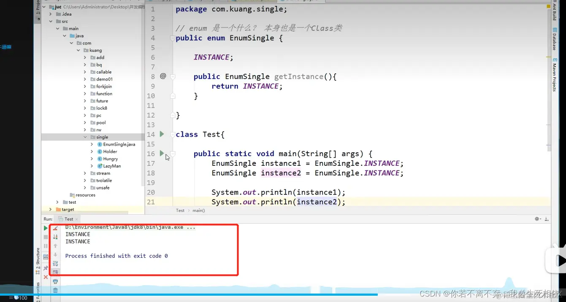The height and width of the screenshot is (302, 566).
Task: Expand the forkjoin package
Action: click(85, 86)
